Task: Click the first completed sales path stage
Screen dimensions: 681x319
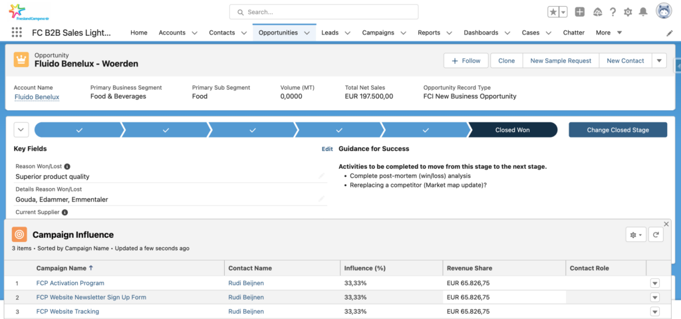Action: click(x=78, y=130)
